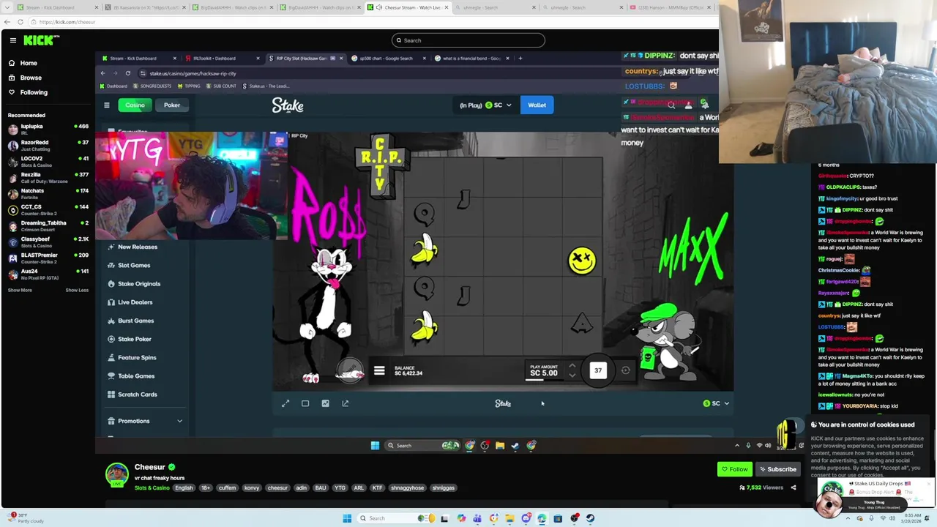This screenshot has width=937, height=527.
Task: Switch to Stream - Kick Dashboard inner tab
Action: click(x=138, y=59)
